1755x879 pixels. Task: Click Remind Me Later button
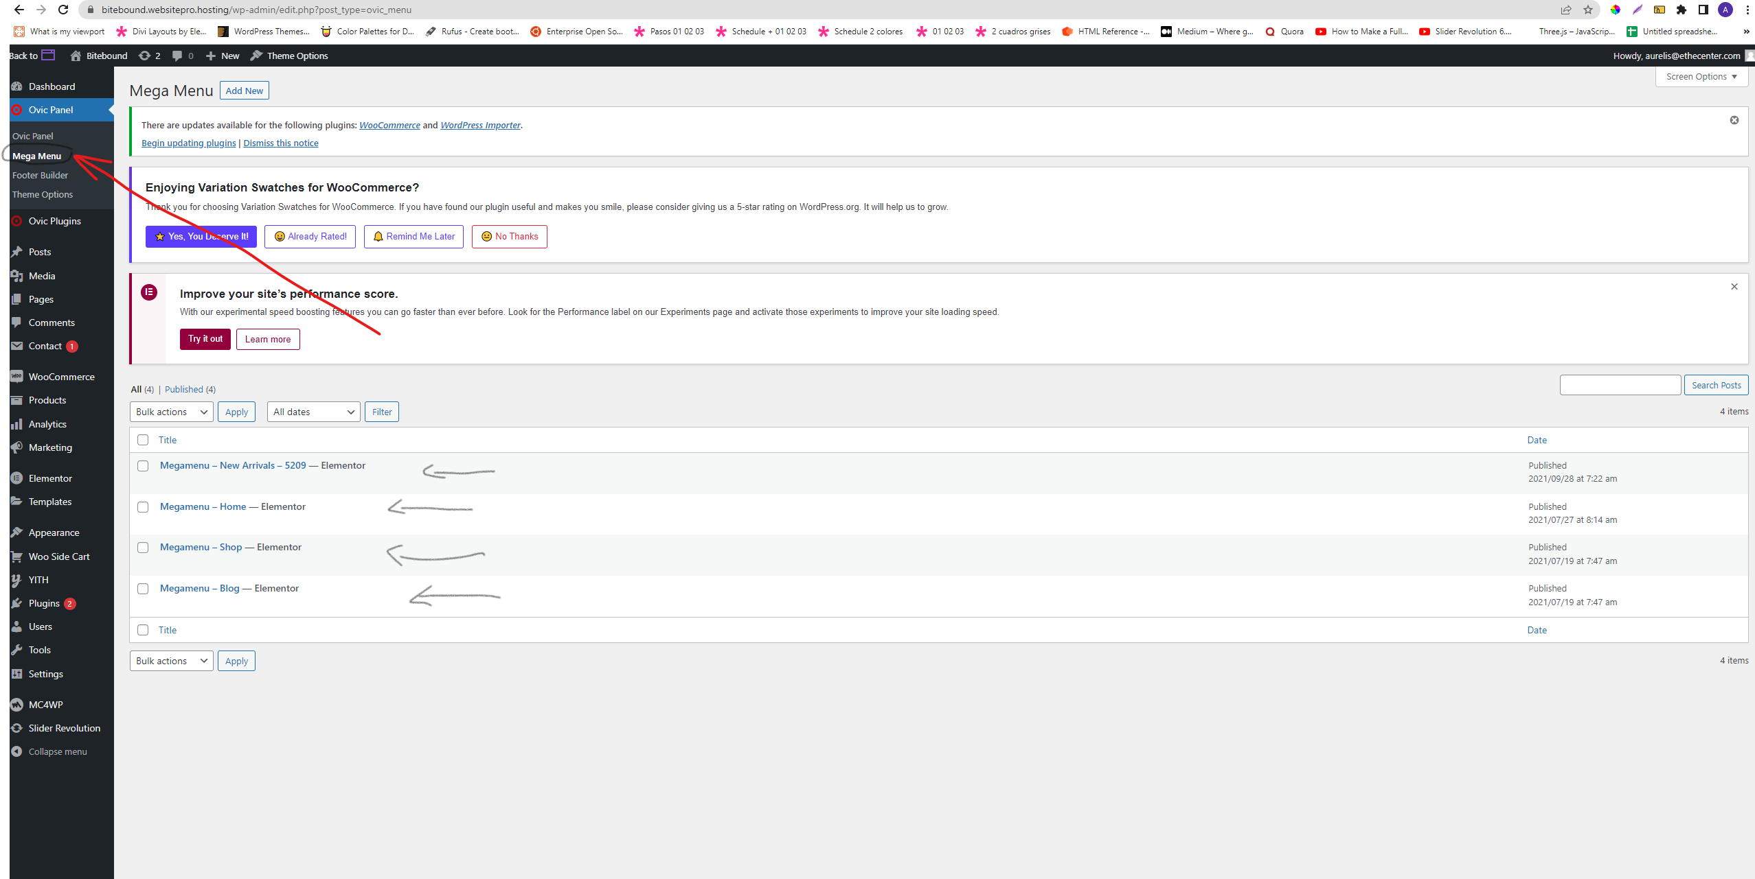point(414,237)
